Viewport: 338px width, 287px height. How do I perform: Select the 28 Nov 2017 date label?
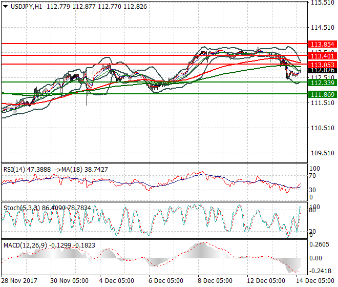19,281
